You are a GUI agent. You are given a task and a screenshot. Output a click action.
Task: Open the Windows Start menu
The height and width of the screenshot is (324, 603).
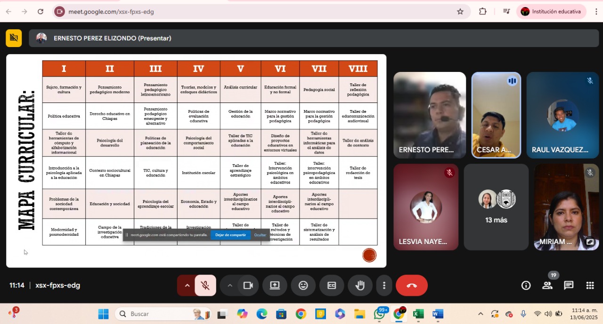coord(103,314)
